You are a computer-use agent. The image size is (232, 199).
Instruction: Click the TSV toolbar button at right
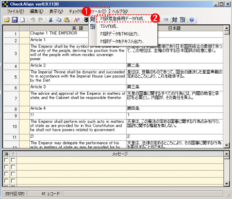[183, 20]
